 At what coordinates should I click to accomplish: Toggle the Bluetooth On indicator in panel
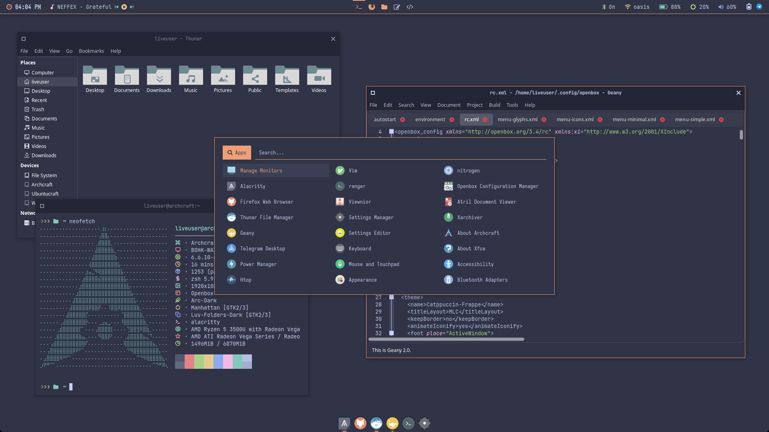point(608,7)
